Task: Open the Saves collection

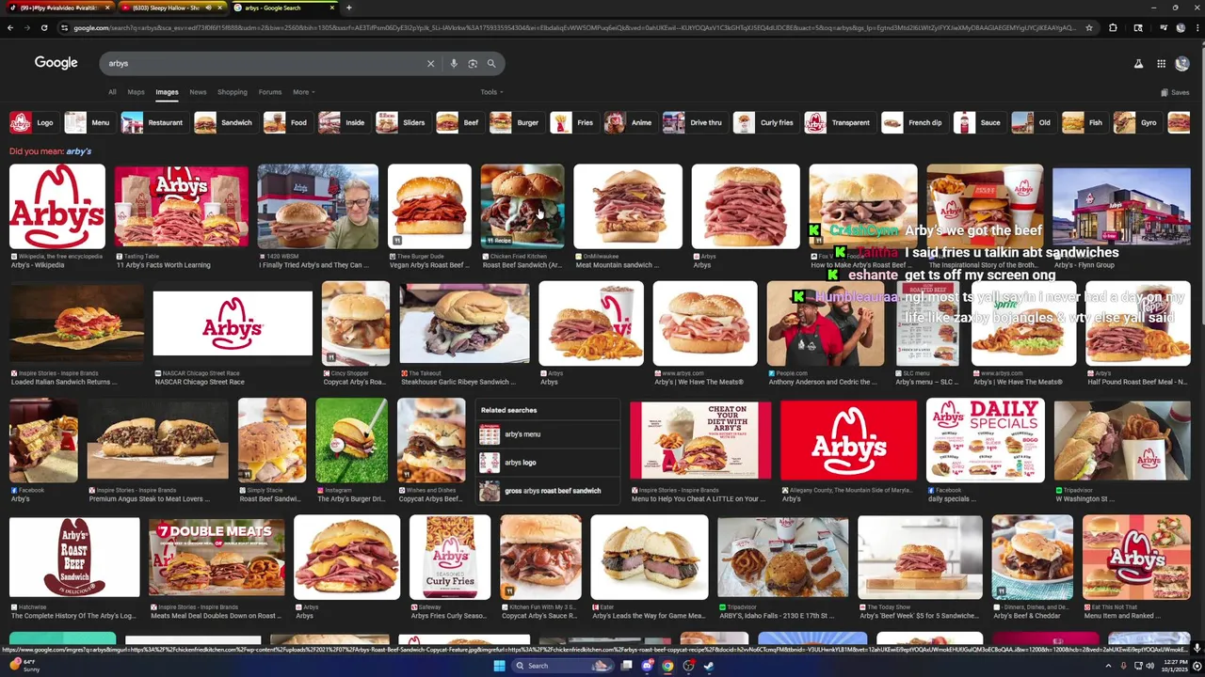Action: pyautogui.click(x=1175, y=92)
